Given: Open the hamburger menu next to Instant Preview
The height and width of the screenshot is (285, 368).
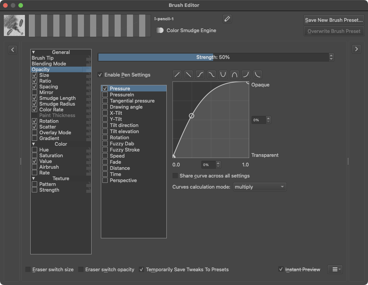Looking at the screenshot, I should tap(335, 269).
